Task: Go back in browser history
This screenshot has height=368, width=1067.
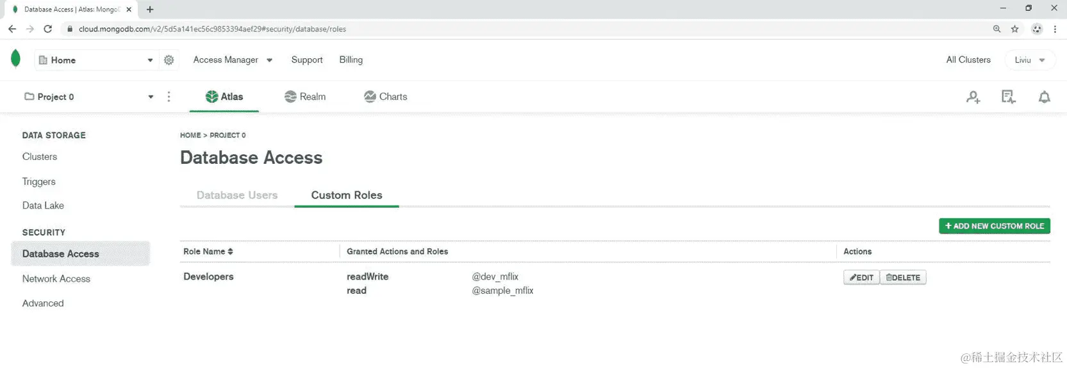Action: click(12, 29)
